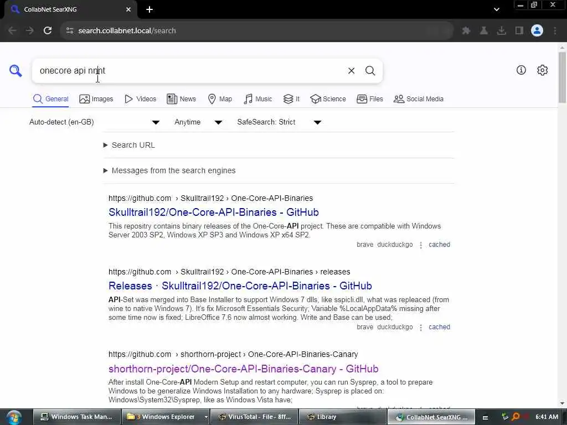Open the Anytime time range dropdown

click(198, 122)
